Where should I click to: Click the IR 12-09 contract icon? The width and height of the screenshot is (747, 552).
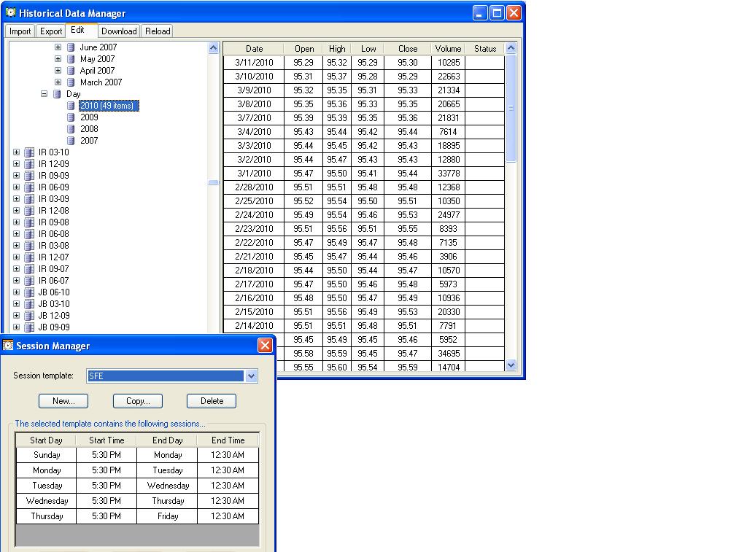(29, 164)
